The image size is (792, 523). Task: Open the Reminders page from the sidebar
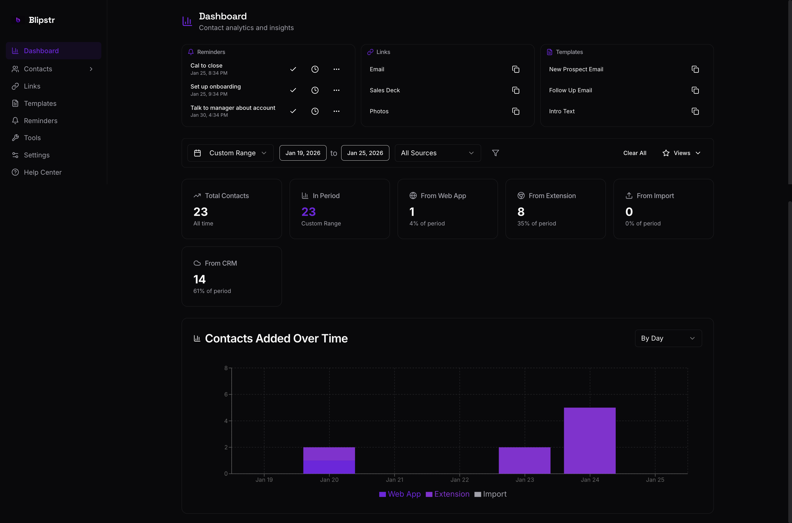(40, 120)
